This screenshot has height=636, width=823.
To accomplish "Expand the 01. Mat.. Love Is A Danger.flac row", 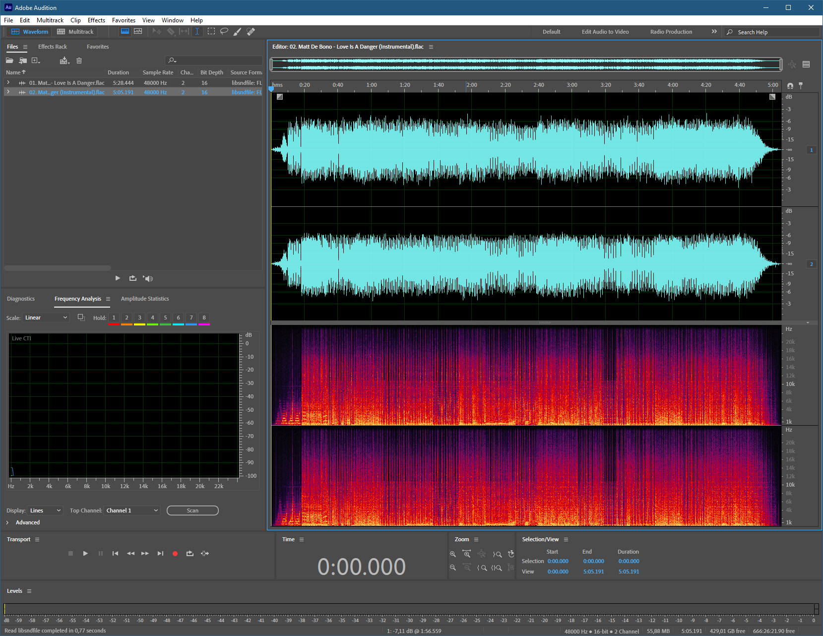I will [x=8, y=82].
